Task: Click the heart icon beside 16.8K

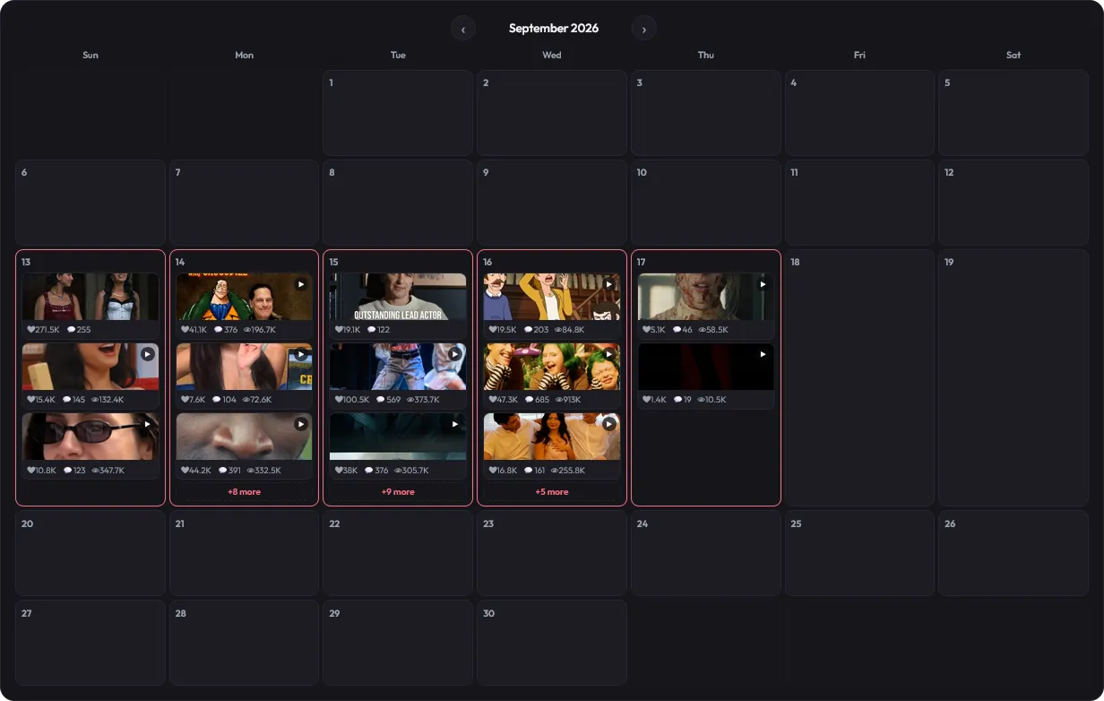Action: click(493, 470)
